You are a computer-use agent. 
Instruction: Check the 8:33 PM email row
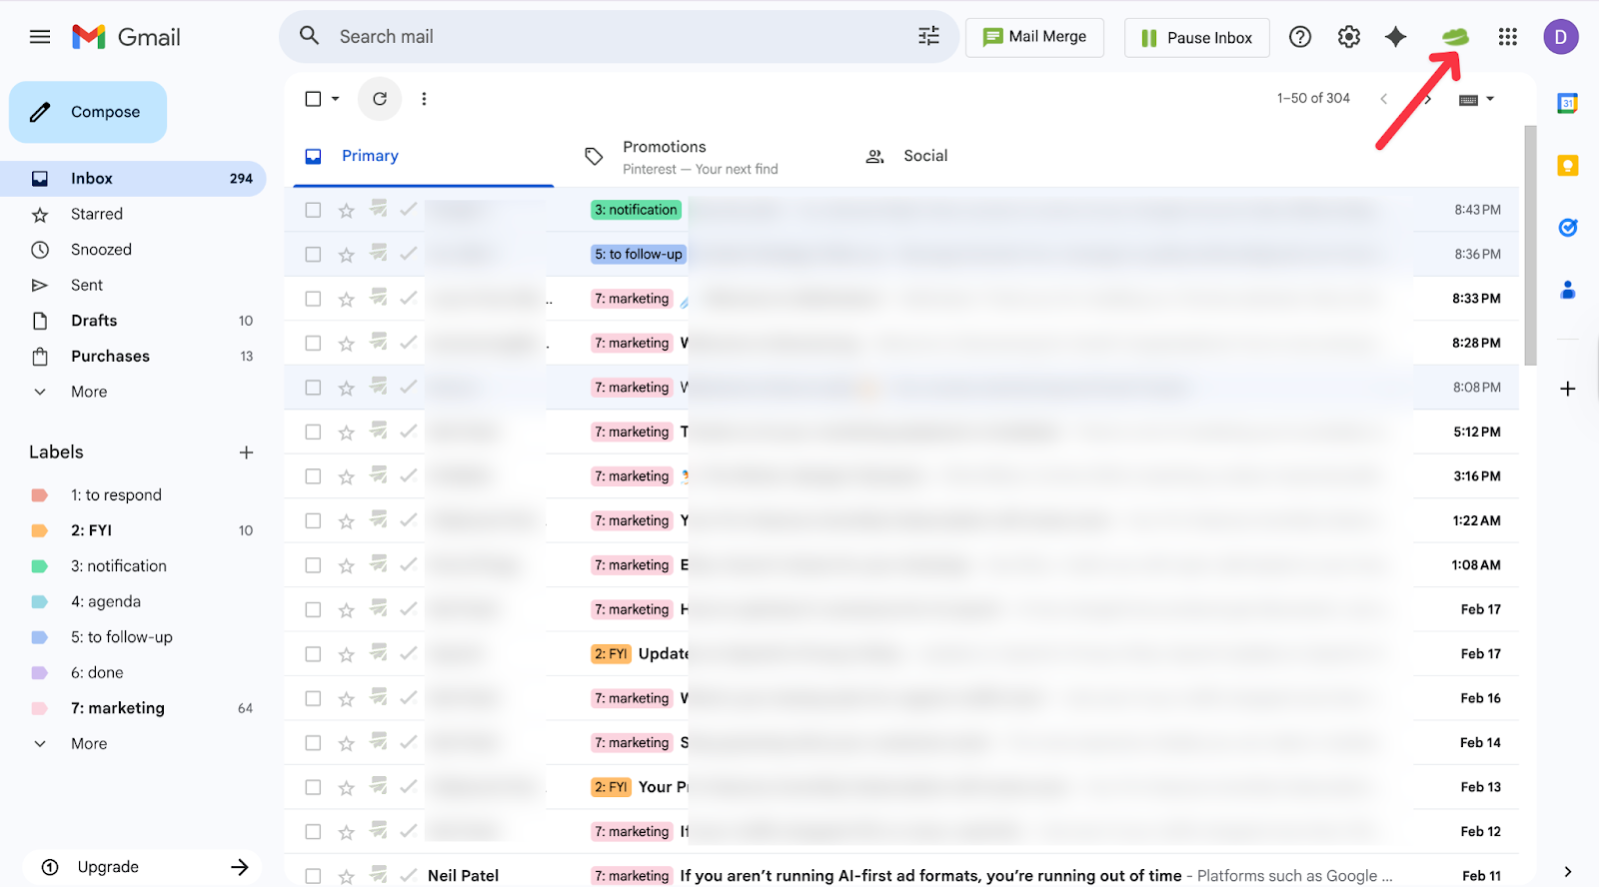[313, 299]
